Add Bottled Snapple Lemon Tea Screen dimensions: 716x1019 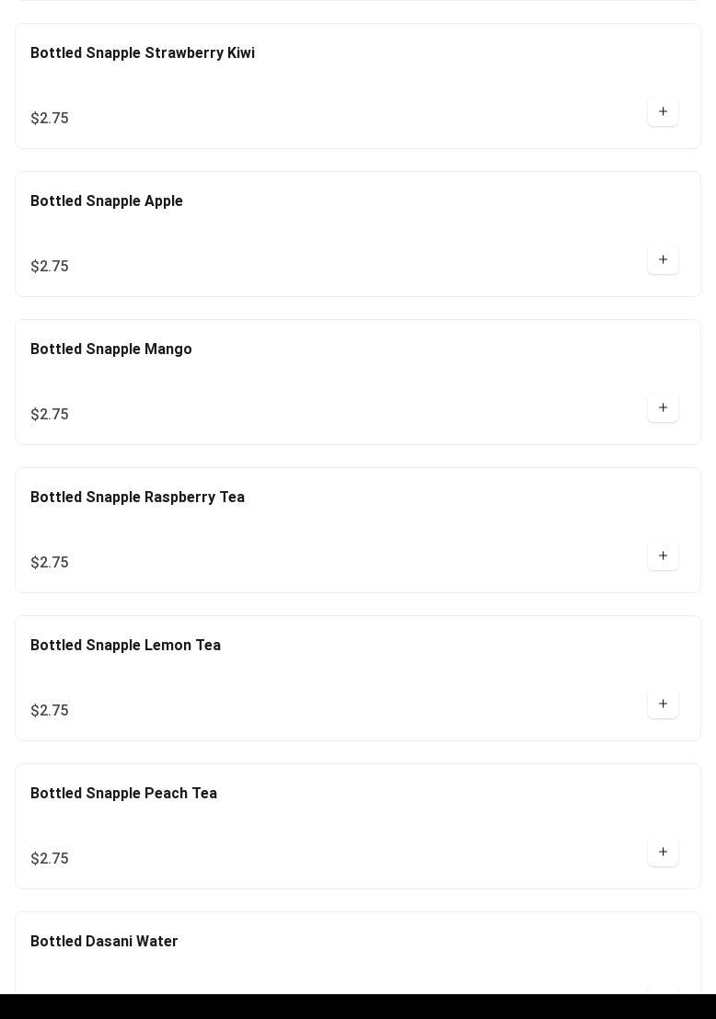(x=663, y=704)
